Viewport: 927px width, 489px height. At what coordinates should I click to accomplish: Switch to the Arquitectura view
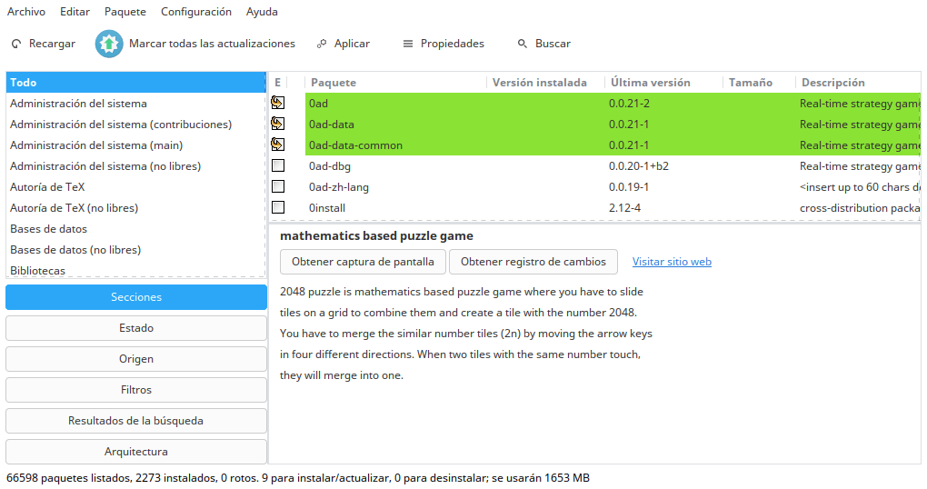(x=136, y=451)
